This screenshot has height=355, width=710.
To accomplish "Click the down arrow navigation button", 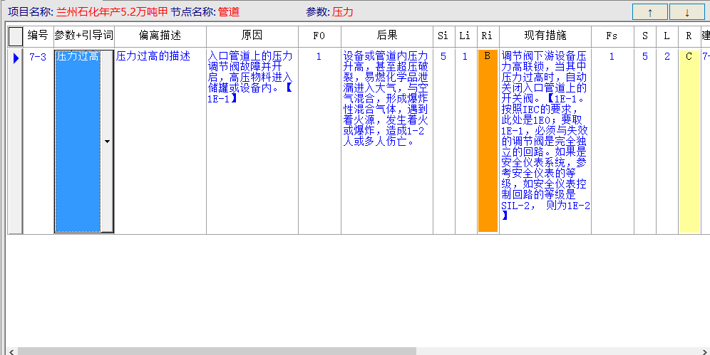I will 687,12.
